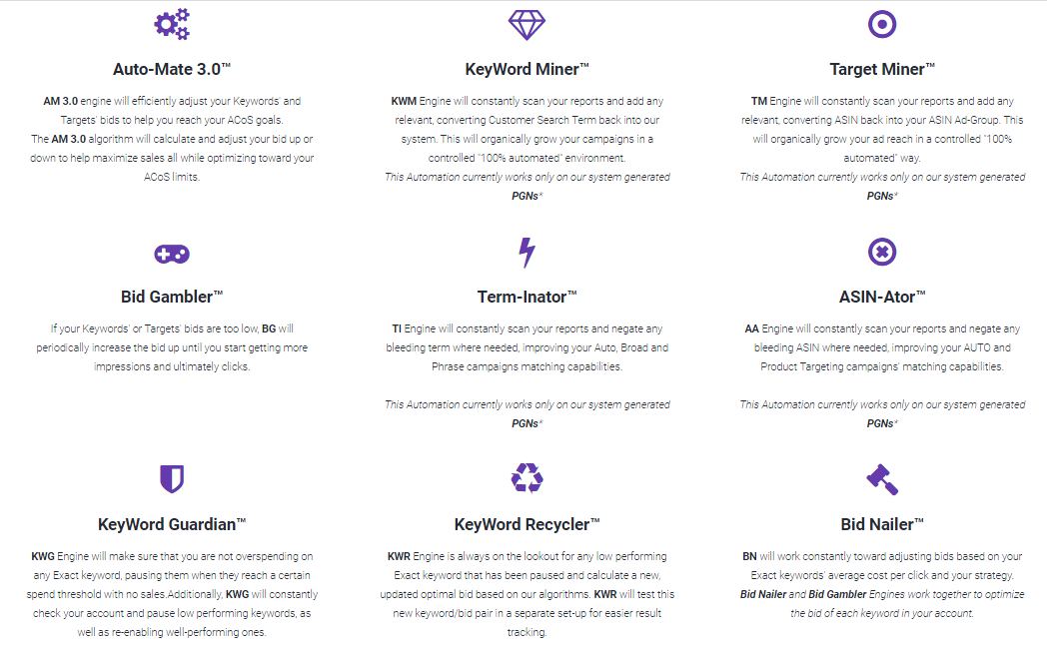1047x645 pixels.
Task: Open the KeyWord Guardian heading
Action: pos(172,524)
